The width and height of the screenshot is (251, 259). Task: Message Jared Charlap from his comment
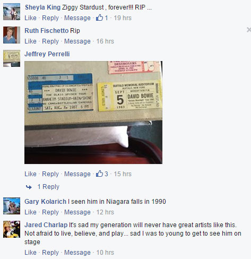(77, 253)
